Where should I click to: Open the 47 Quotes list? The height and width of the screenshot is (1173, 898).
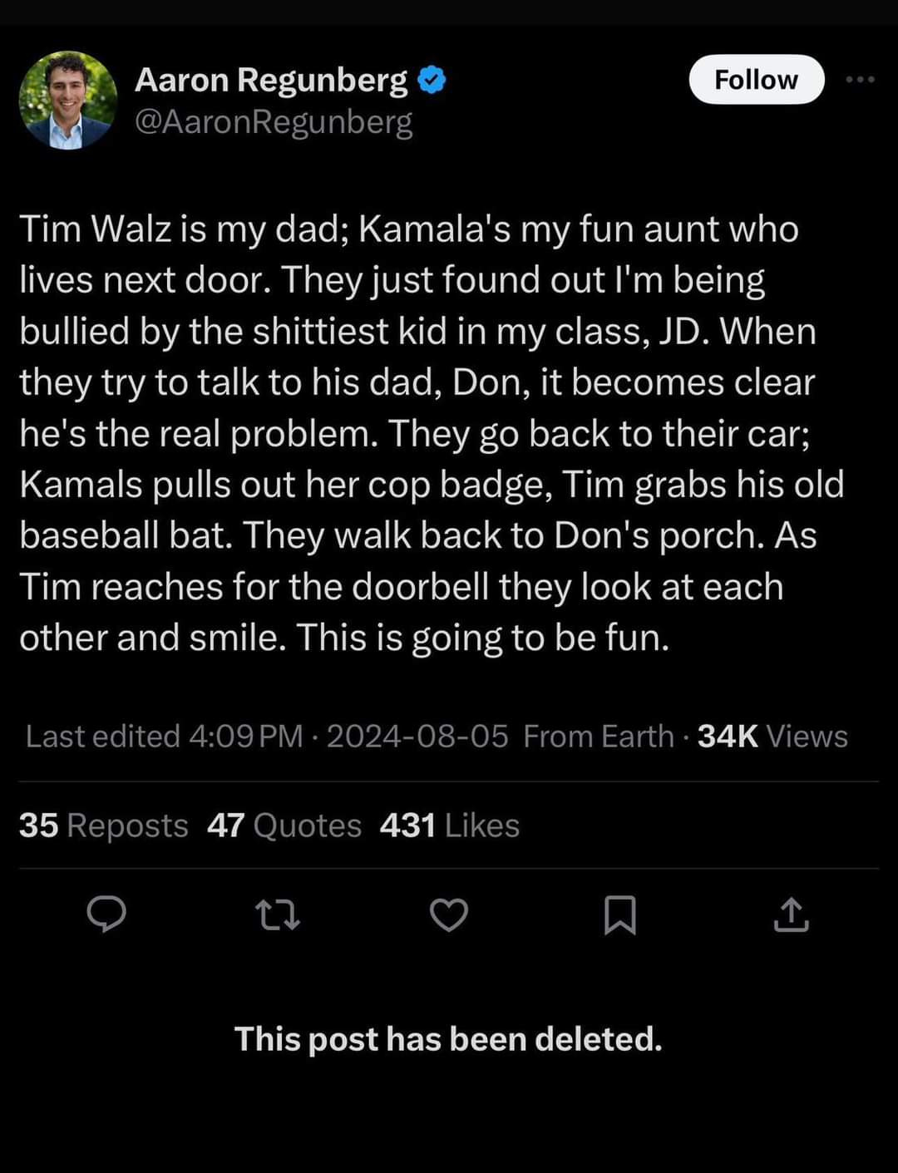coord(284,826)
